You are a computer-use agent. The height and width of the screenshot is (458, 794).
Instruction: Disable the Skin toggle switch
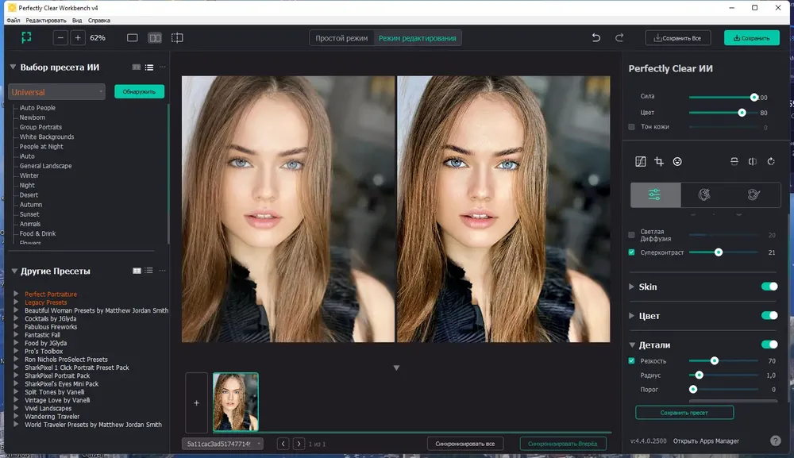click(x=769, y=287)
